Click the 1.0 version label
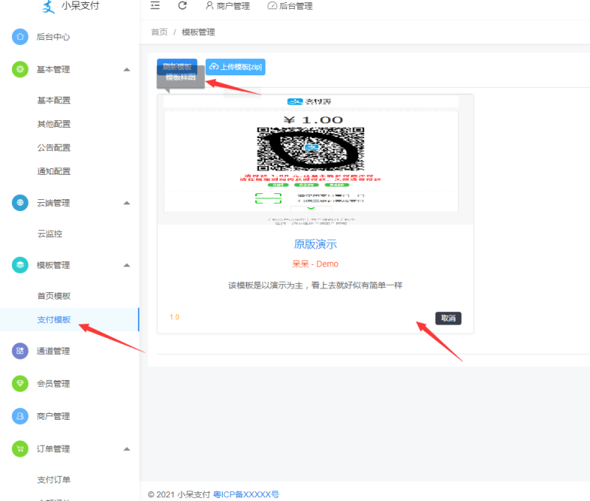The width and height of the screenshot is (590, 501). point(174,317)
